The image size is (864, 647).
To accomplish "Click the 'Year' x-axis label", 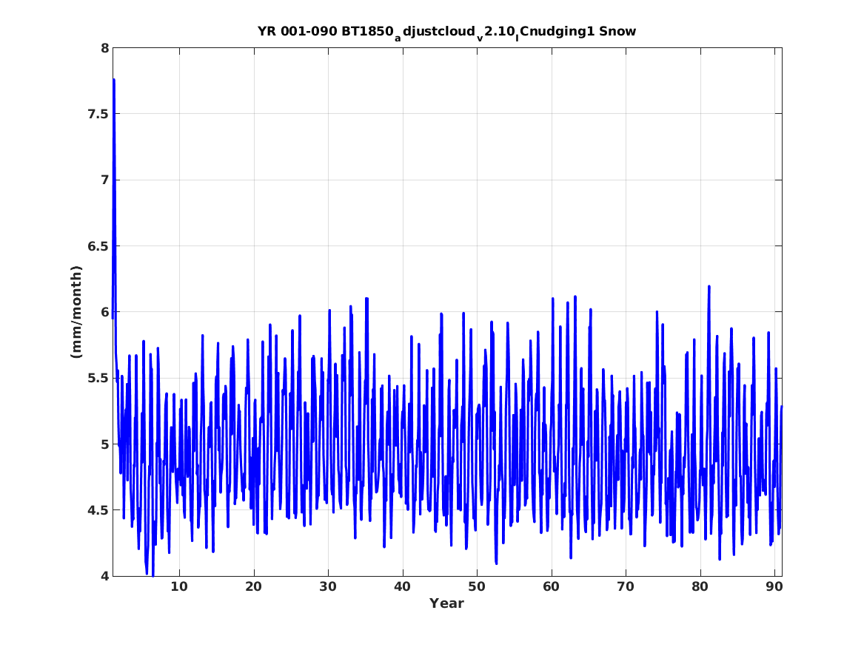I will tap(446, 603).
